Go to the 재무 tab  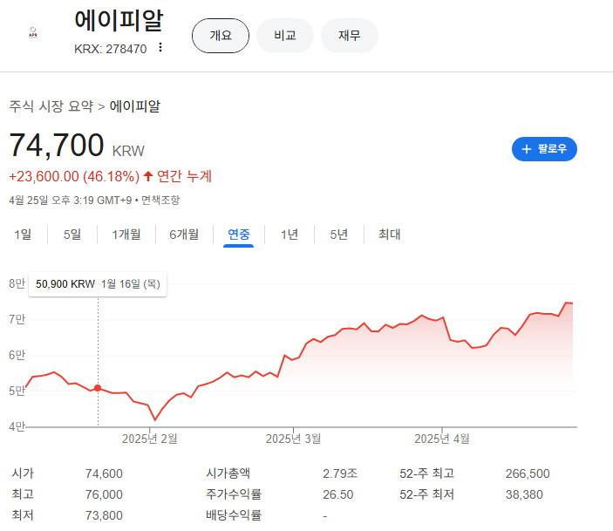tap(350, 36)
